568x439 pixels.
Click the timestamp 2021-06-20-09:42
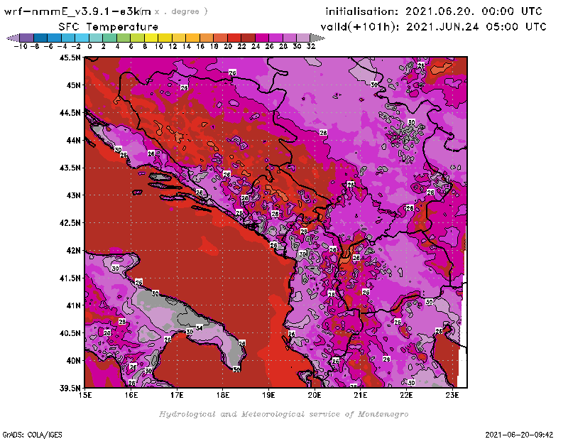pyautogui.click(x=519, y=435)
